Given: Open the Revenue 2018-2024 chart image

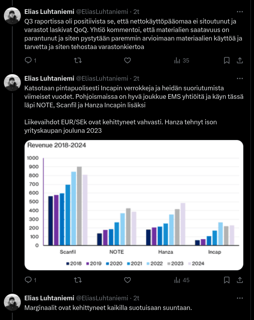Looking at the screenshot, I should [134, 205].
